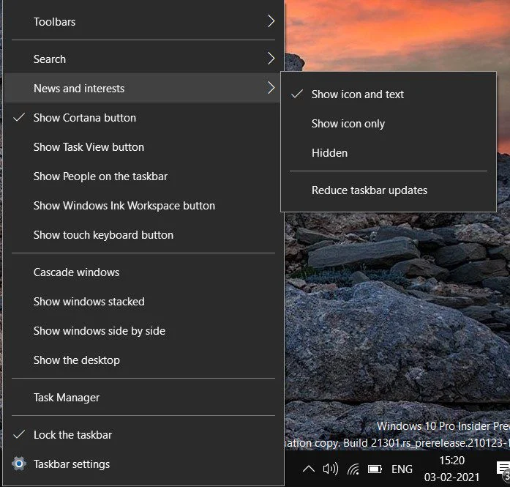Open Taskbar settings
The height and width of the screenshot is (487, 510).
[x=143, y=464]
